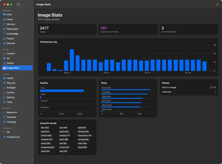This screenshot has height=164, width=222.
Task: Select the floating 777 word tag
Action: pyautogui.click(x=65, y=136)
